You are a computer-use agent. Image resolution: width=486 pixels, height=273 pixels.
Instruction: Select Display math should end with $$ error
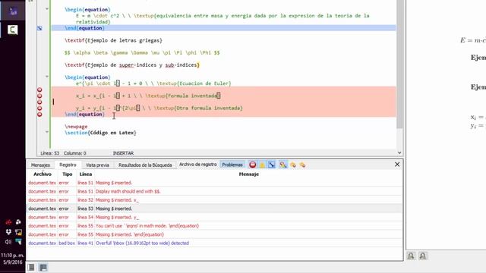[214, 192]
